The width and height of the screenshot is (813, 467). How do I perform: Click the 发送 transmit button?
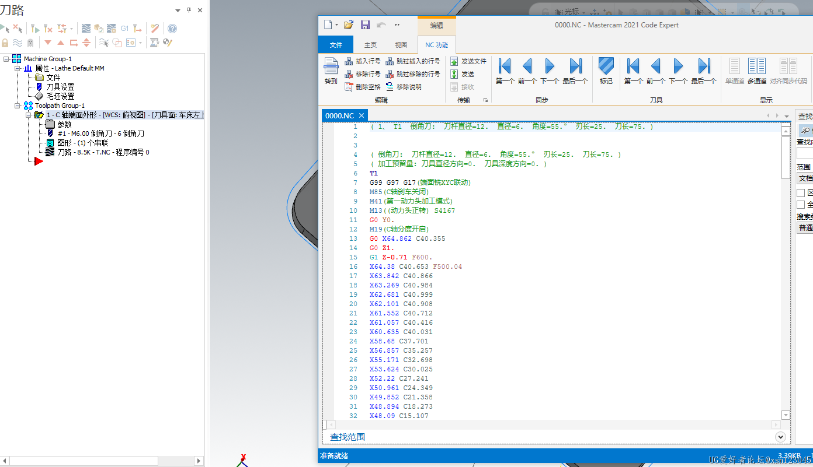coord(462,74)
